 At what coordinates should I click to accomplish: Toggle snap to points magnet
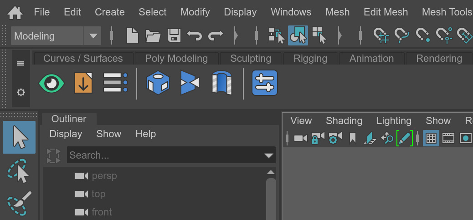(x=422, y=35)
